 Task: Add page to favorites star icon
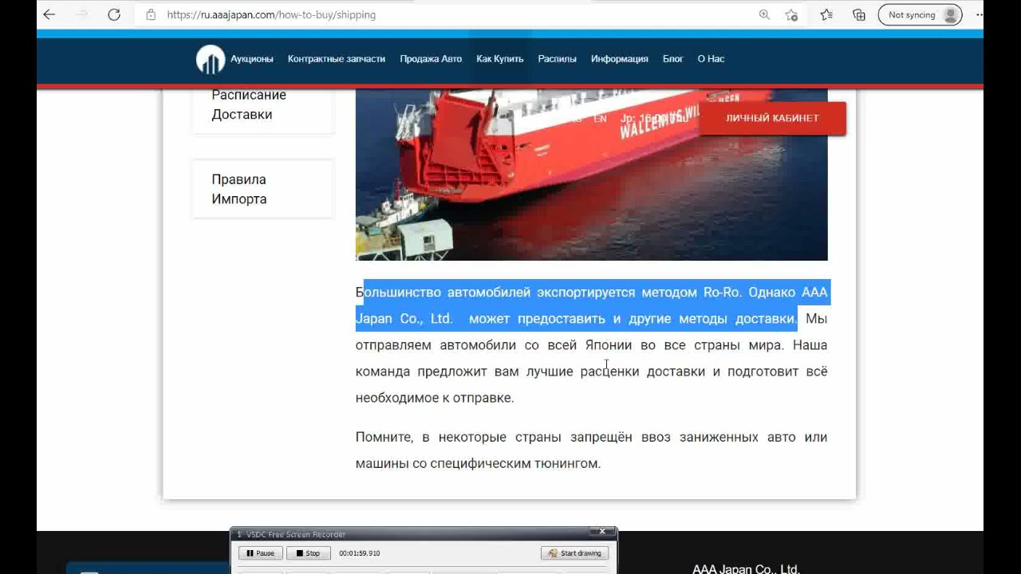791,14
